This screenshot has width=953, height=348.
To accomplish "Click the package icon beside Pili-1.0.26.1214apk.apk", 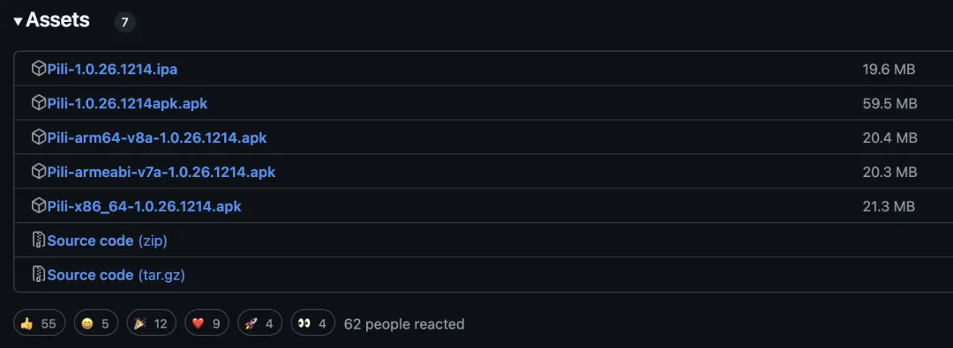I will 39,103.
